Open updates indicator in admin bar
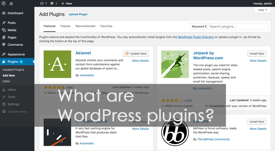Image resolution: width=275 pixels, height=151 pixels. pos(43,3)
